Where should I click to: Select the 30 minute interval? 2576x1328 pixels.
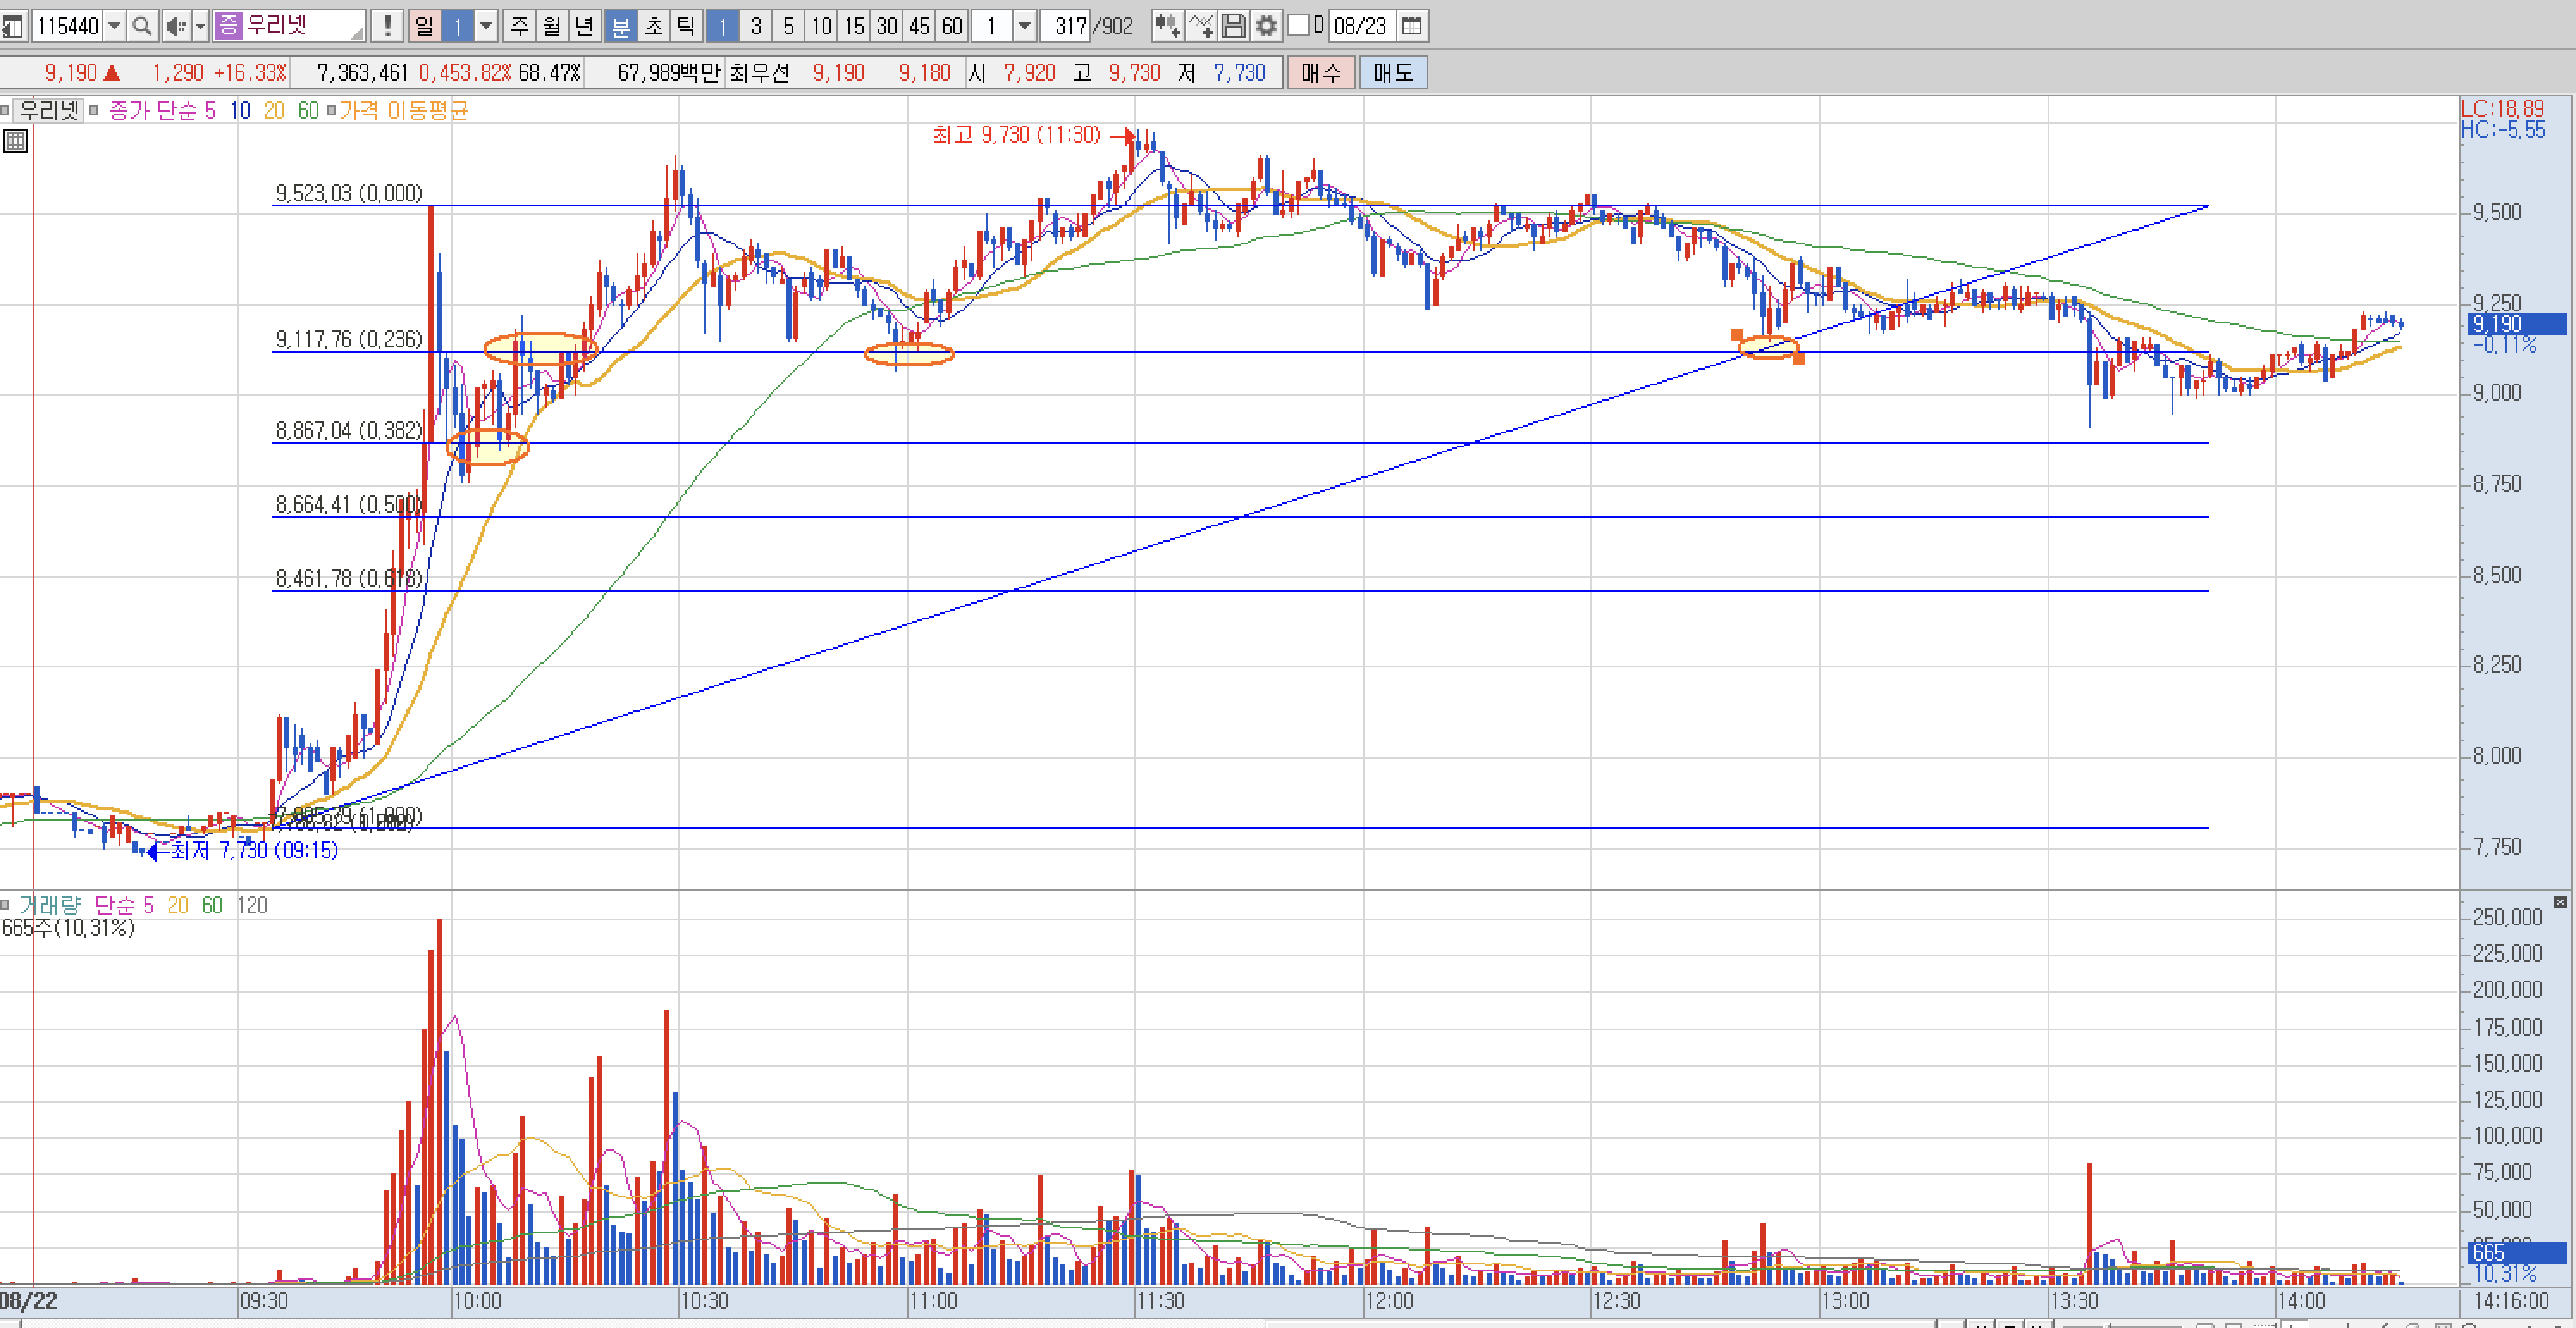pyautogui.click(x=886, y=26)
